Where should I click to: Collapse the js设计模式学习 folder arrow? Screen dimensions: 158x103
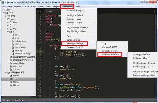(6, 73)
